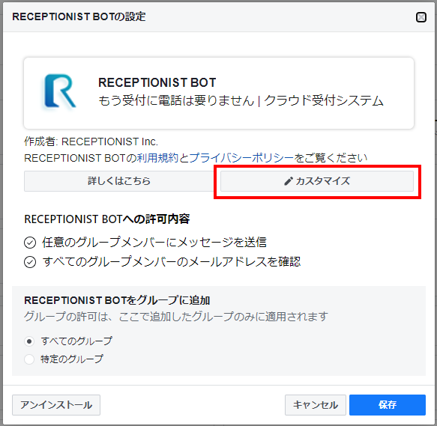The image size is (437, 426).
Task: Click the blue 保存 button
Action: 388,405
